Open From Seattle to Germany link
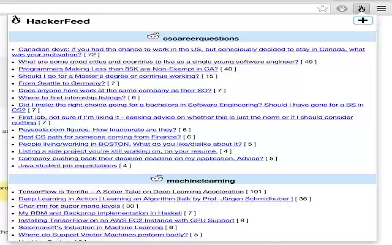The height and width of the screenshot is (245, 392). (x=61, y=83)
